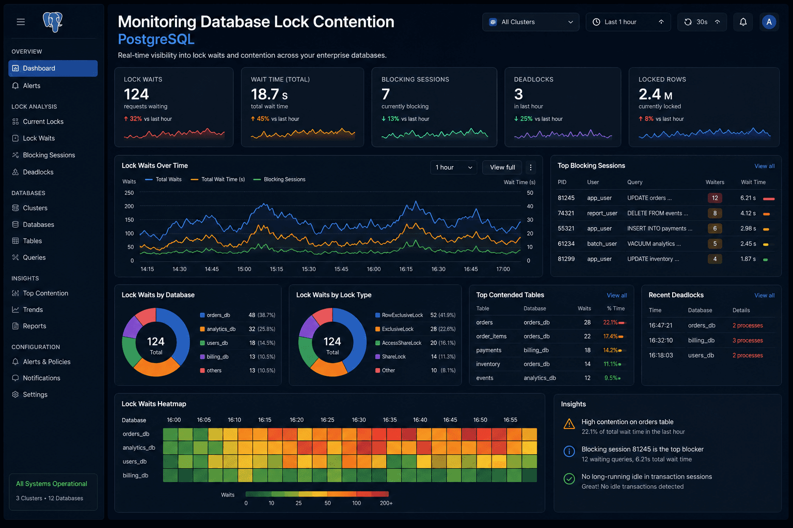Screen dimensions: 793x528
Task: Click the Reports document icon in the sidebar
Action: pyautogui.click(x=15, y=326)
